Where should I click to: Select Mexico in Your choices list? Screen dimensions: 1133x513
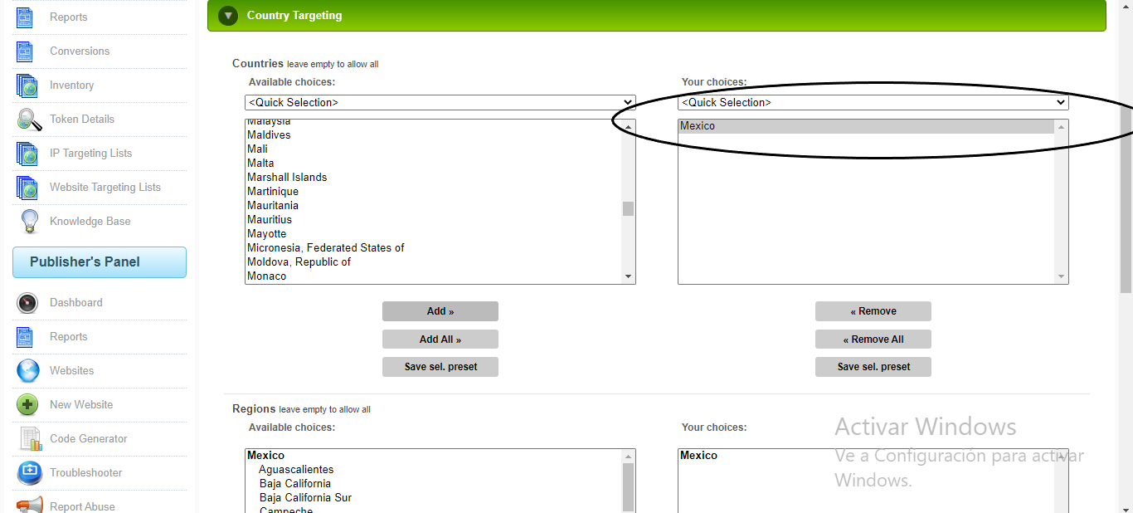point(698,126)
